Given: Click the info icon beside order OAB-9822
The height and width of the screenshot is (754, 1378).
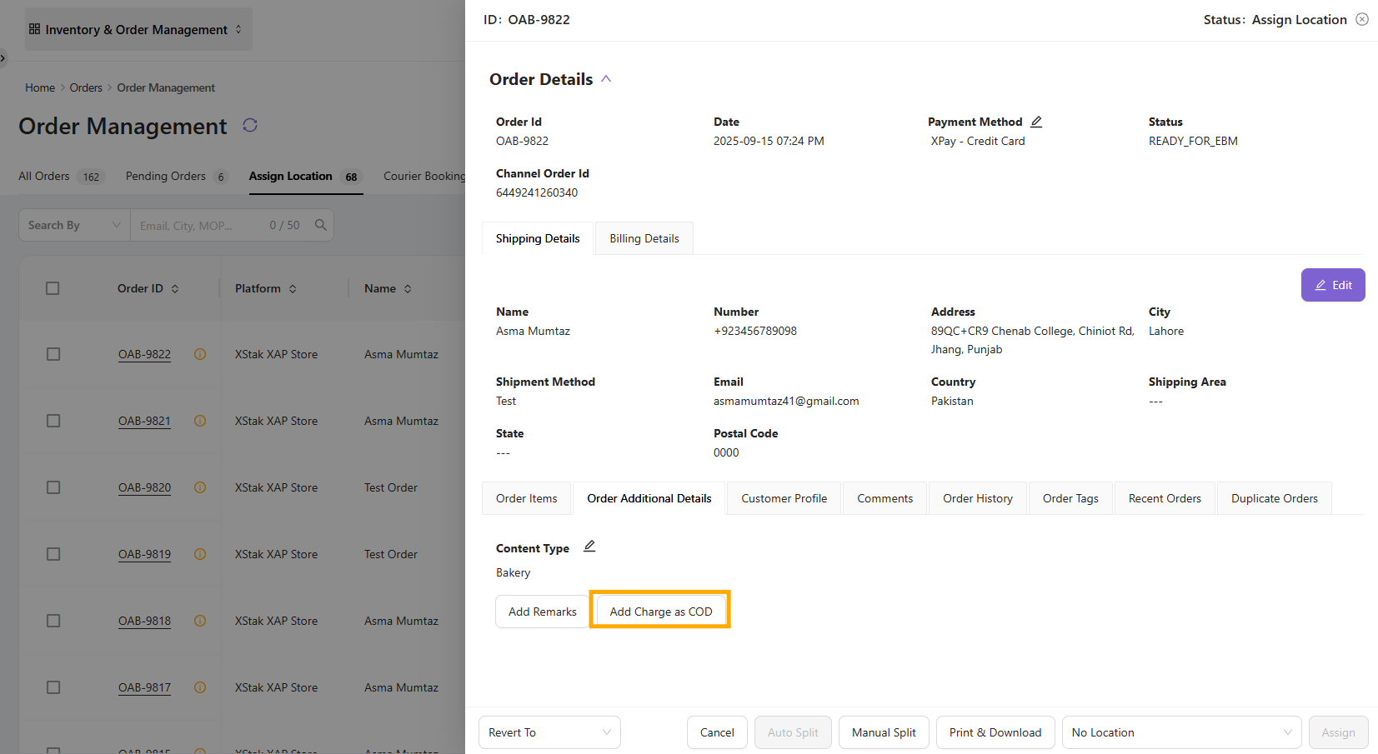Looking at the screenshot, I should [x=200, y=354].
